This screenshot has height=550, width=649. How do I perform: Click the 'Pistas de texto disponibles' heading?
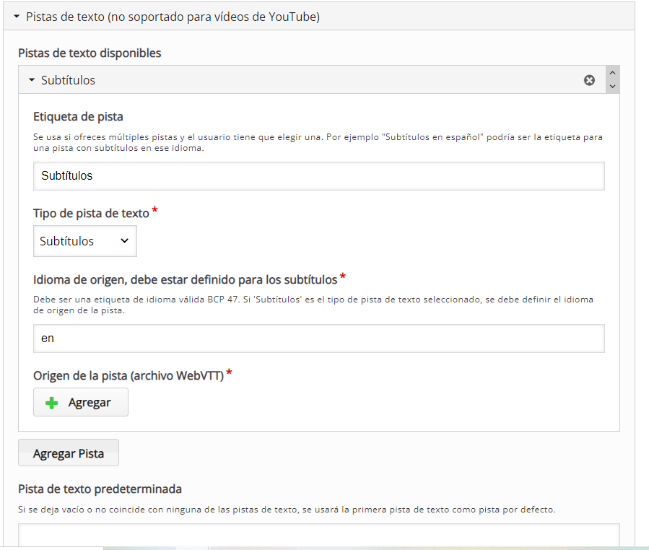pyautogui.click(x=90, y=53)
